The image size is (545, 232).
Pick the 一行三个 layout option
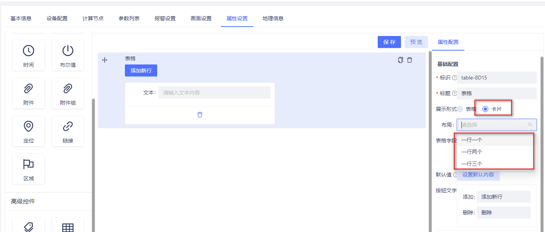coord(494,164)
